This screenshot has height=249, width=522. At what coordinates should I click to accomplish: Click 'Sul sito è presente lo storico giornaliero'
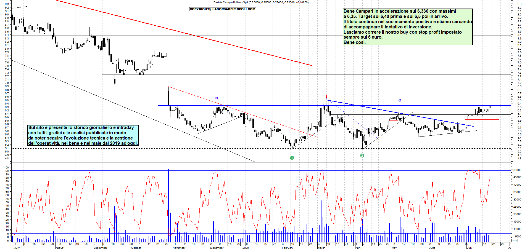81,128
